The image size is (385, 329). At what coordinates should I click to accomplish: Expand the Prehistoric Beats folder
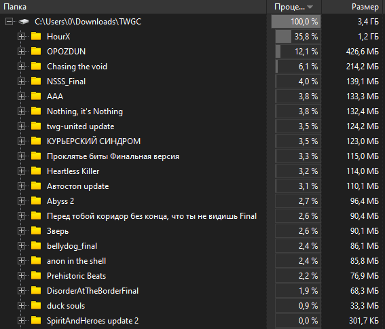click(x=21, y=276)
